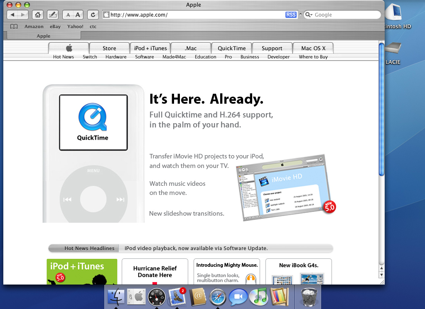Open the iPod + iTunes tab
The width and height of the screenshot is (425, 309).
tap(150, 48)
